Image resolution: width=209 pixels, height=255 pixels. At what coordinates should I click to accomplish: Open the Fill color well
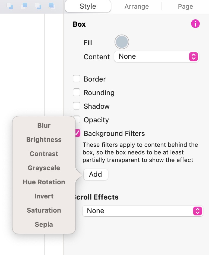122,42
